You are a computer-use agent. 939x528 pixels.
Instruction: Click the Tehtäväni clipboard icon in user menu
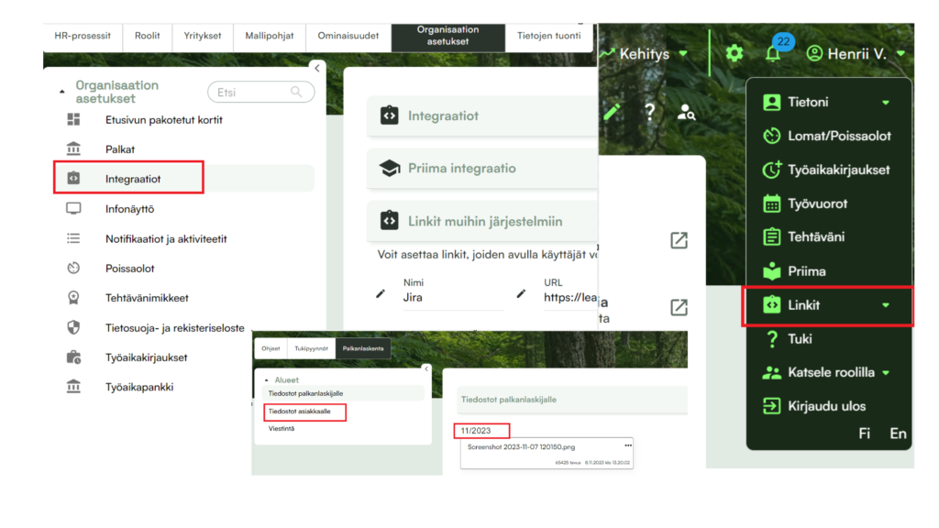(x=772, y=237)
